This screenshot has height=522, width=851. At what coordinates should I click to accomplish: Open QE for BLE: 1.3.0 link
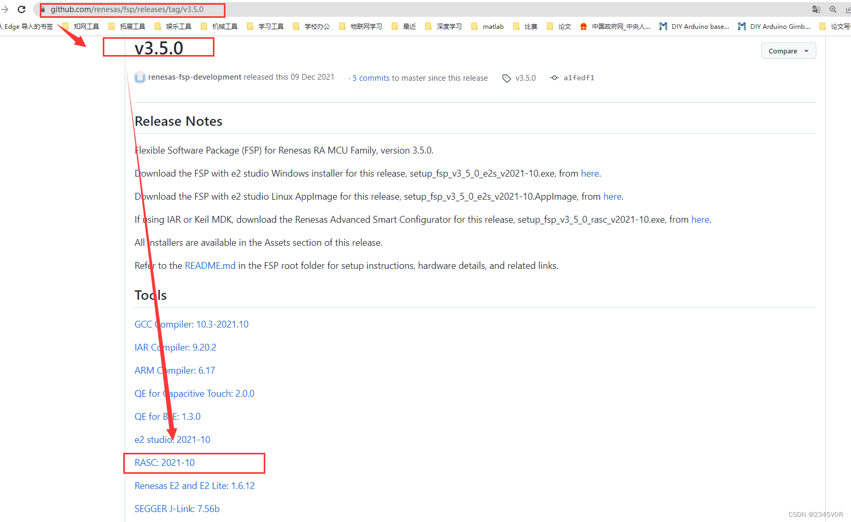(x=167, y=417)
